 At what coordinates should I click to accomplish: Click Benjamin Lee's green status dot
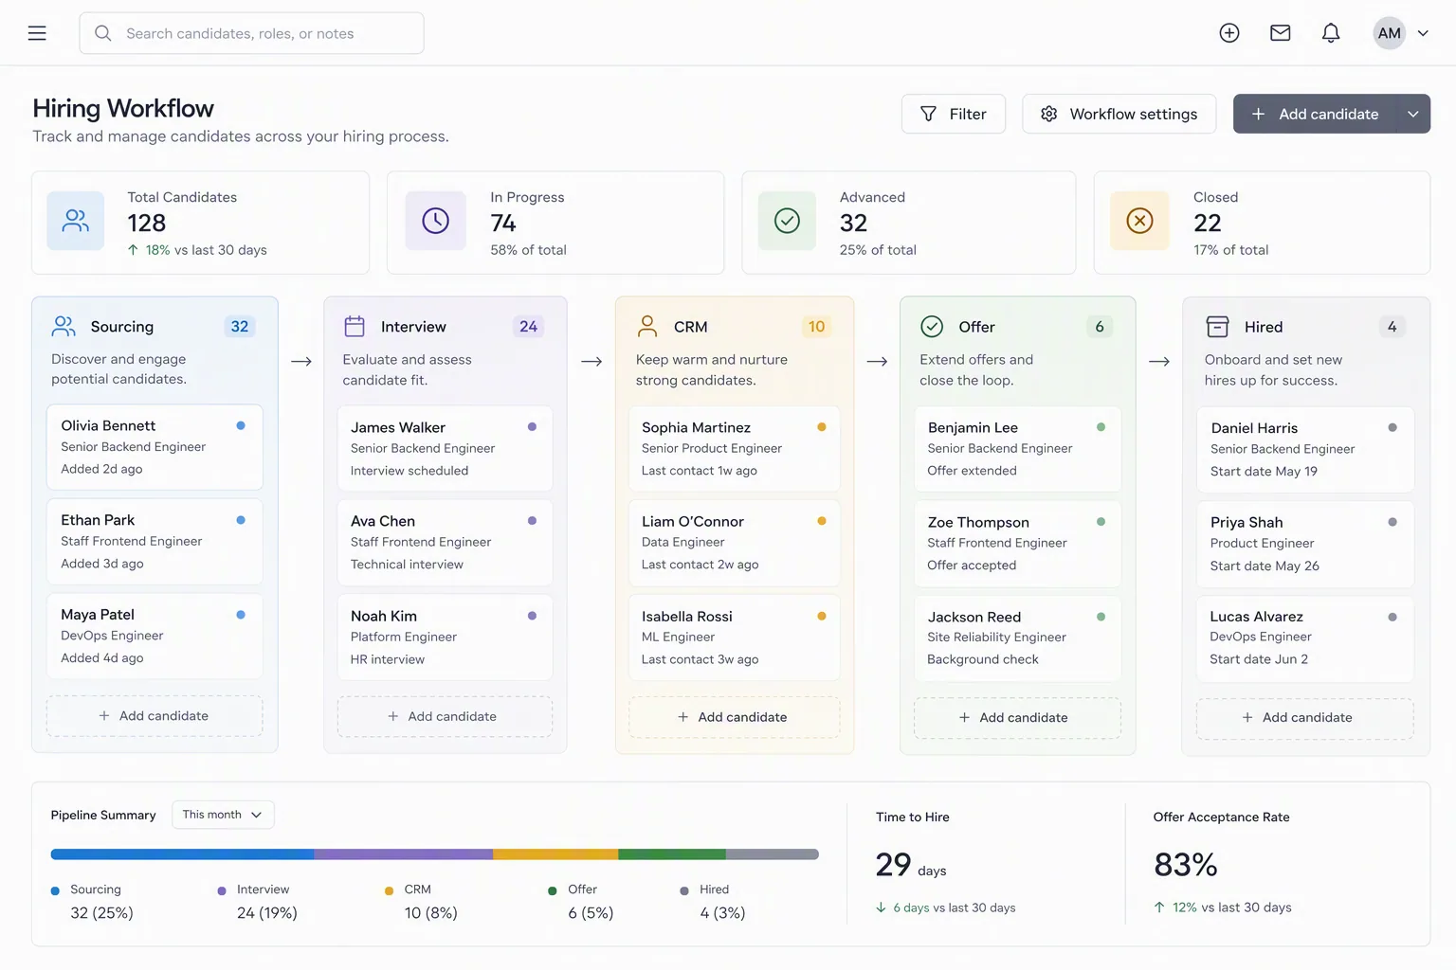[x=1101, y=427]
